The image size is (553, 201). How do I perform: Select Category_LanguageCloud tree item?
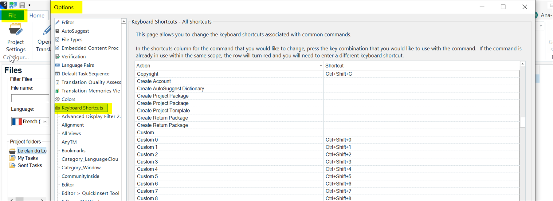[x=90, y=159]
